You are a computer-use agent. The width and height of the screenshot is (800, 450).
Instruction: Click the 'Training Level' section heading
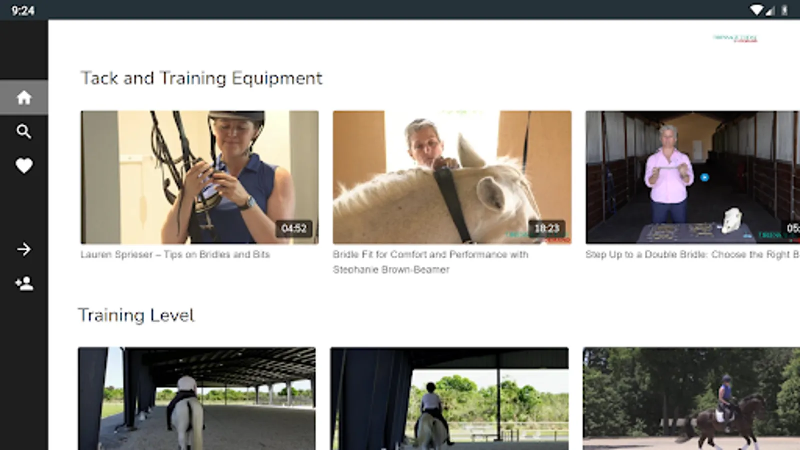point(136,315)
